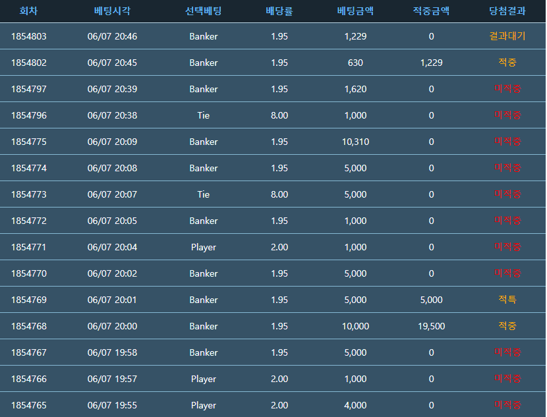Click the 베팅시각 column header

click(112, 11)
